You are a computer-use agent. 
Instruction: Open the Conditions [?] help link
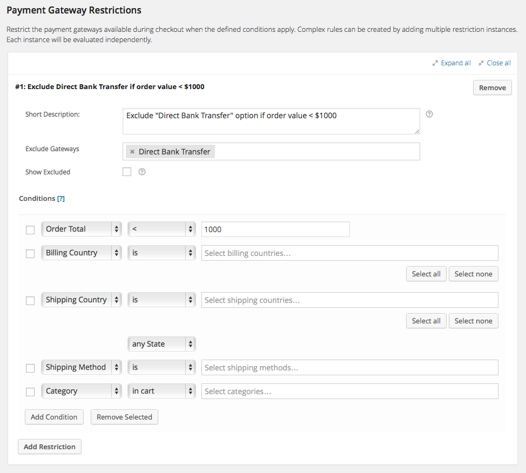(61, 198)
